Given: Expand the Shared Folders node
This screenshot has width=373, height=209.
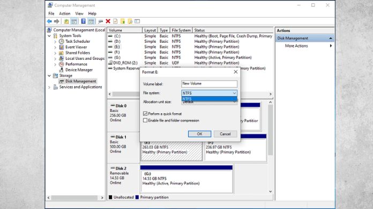Looking at the screenshot, I should (x=55, y=53).
